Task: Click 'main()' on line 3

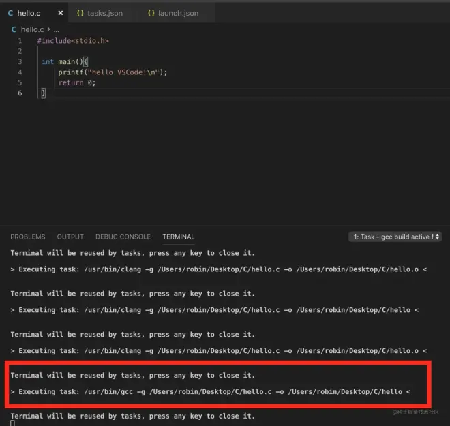Action: point(71,61)
